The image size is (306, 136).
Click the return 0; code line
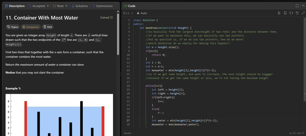point(159,55)
